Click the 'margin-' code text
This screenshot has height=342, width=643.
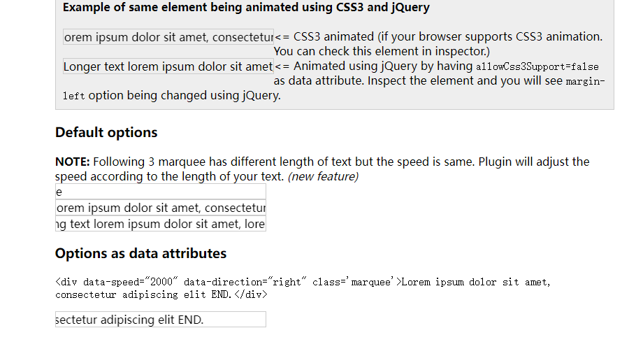coord(585,81)
